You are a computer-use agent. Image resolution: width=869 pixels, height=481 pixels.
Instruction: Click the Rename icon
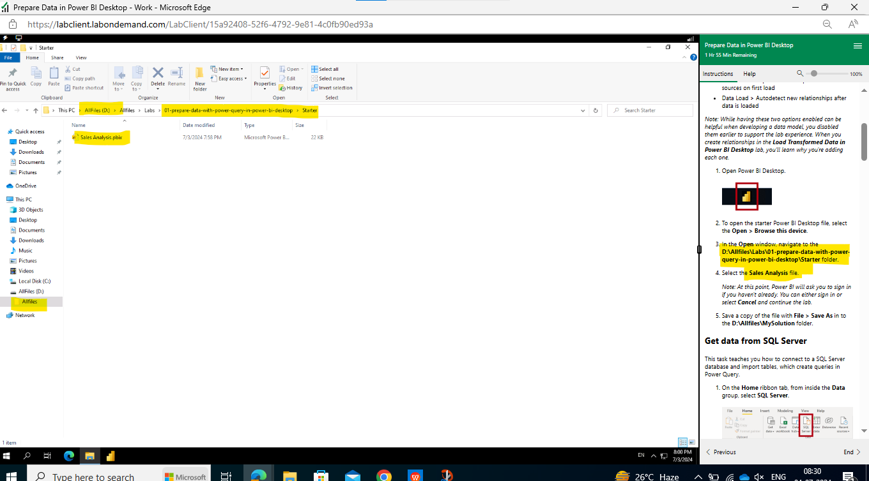(x=177, y=73)
